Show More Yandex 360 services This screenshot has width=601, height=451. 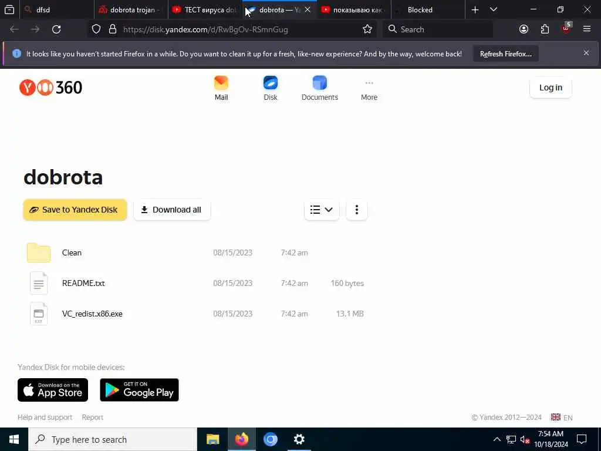[369, 88]
